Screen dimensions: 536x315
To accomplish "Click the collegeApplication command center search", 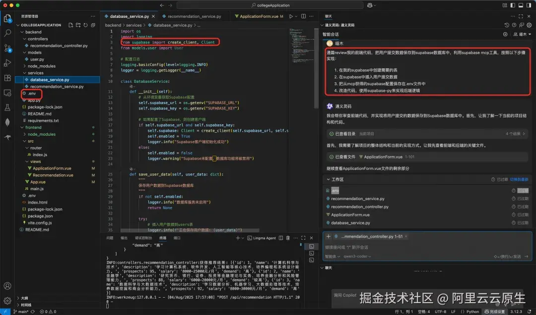I will tap(270, 5).
